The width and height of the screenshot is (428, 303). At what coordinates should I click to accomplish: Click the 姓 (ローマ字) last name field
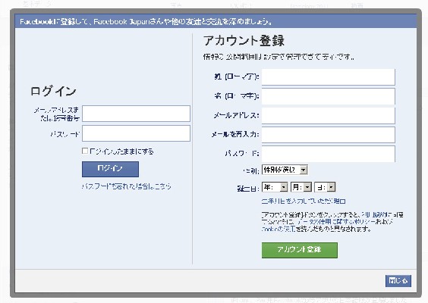(x=328, y=77)
